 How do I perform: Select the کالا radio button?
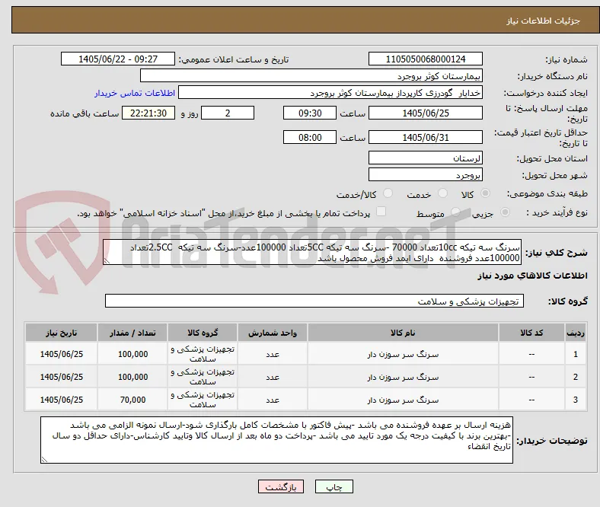point(485,193)
